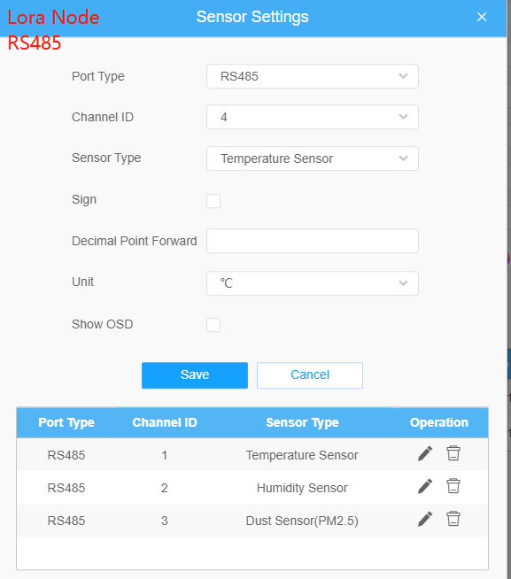511x579 pixels.
Task: Click channel ID 3 table cell
Action: [165, 521]
